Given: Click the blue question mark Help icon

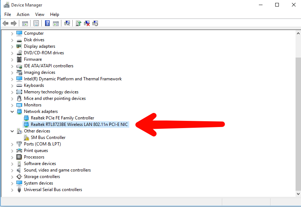Looking at the screenshot, I should click(x=48, y=23).
